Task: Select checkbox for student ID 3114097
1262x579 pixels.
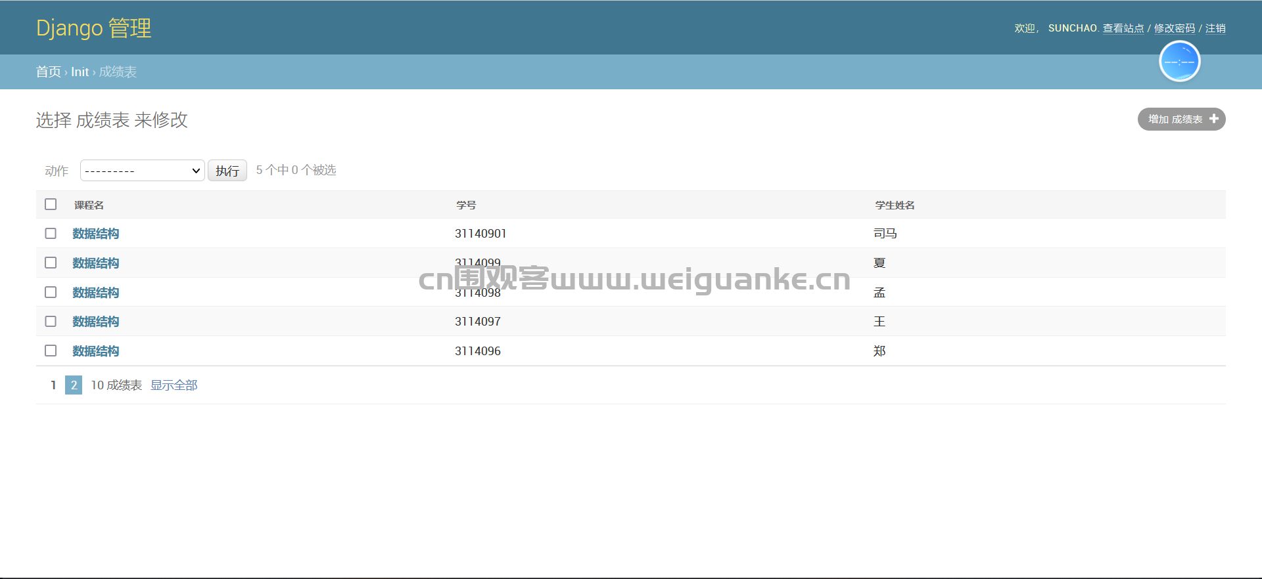Action: [x=51, y=322]
